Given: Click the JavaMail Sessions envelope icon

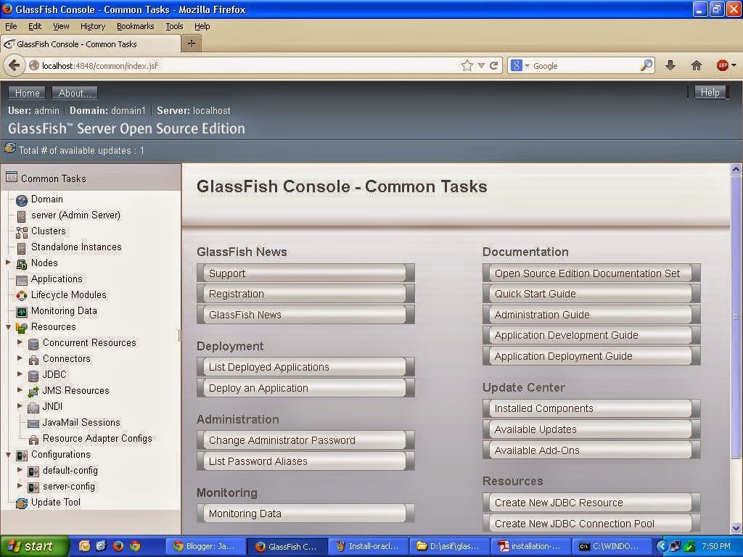Looking at the screenshot, I should (x=33, y=423).
